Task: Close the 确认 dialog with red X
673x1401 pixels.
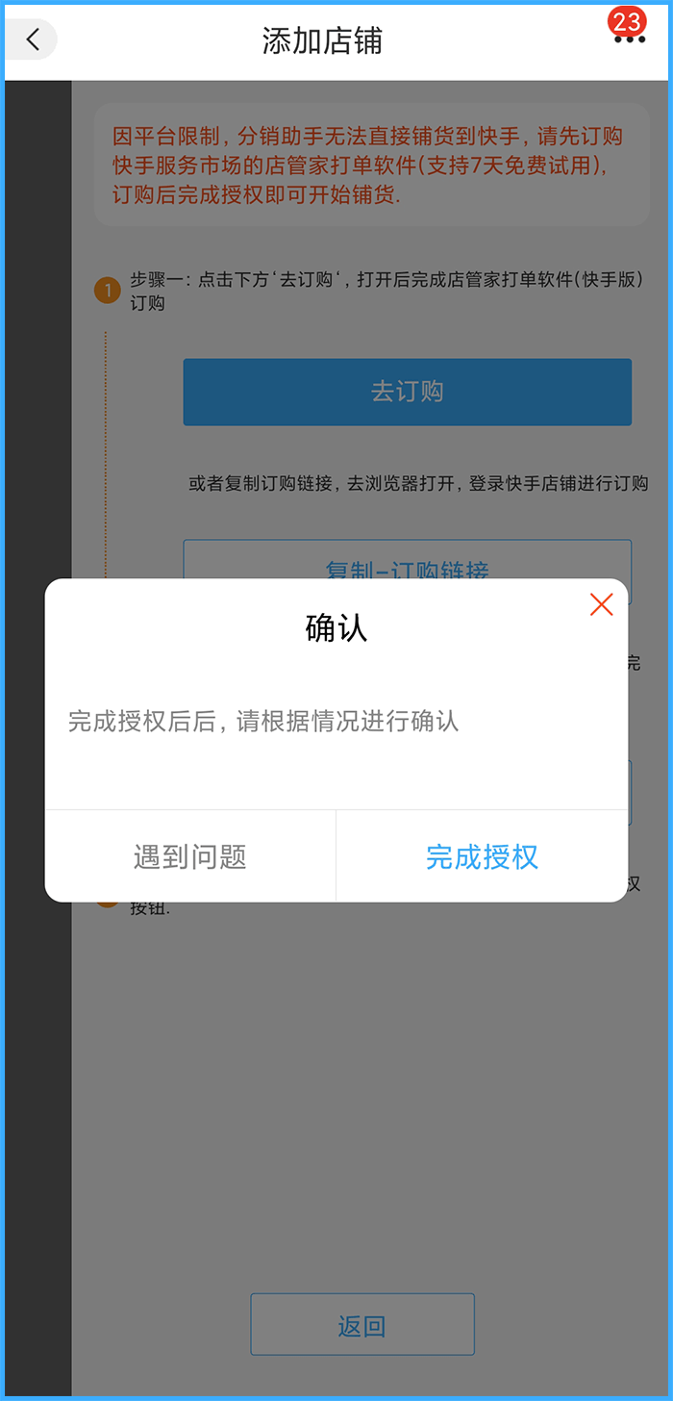Action: [x=602, y=604]
